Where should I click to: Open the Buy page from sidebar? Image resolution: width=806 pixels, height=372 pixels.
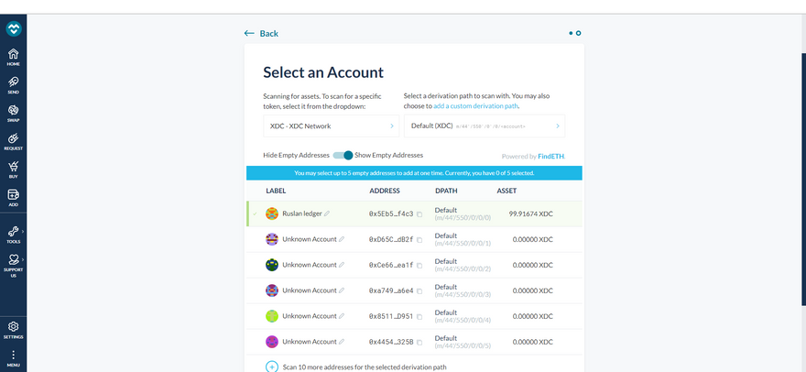(x=13, y=170)
